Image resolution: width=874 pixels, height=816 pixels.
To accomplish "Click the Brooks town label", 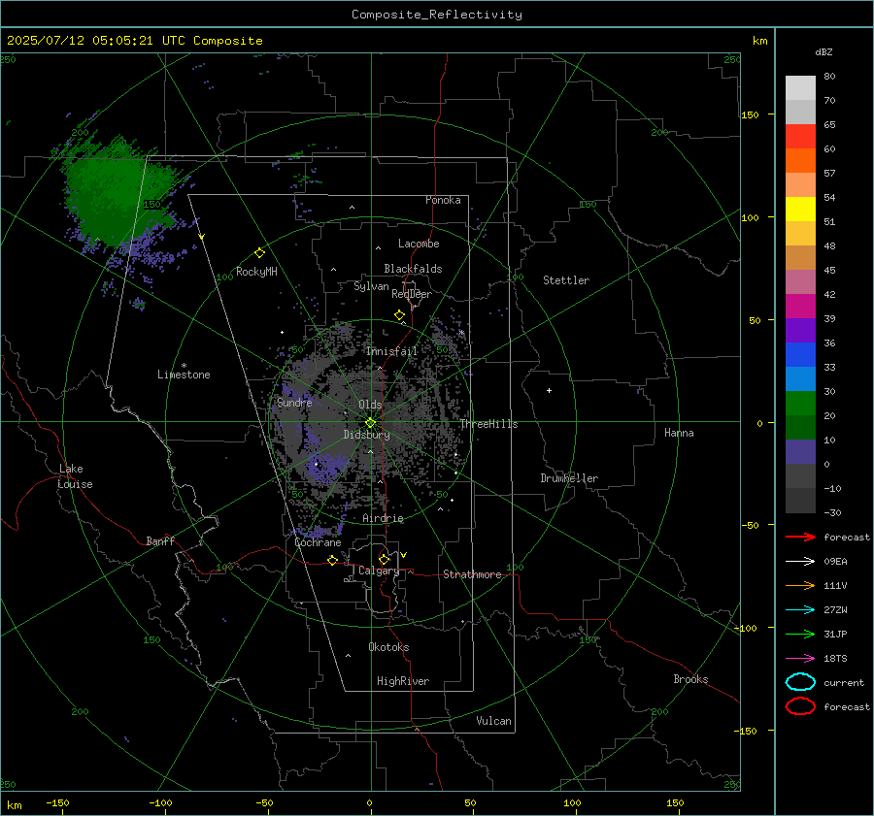I will [690, 679].
